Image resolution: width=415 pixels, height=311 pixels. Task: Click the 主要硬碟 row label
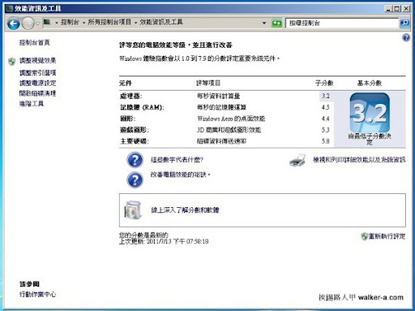pos(135,141)
